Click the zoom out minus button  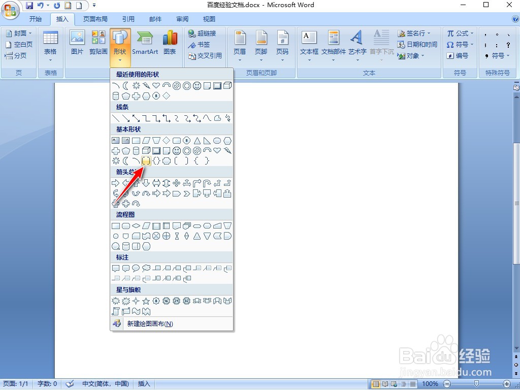click(447, 384)
